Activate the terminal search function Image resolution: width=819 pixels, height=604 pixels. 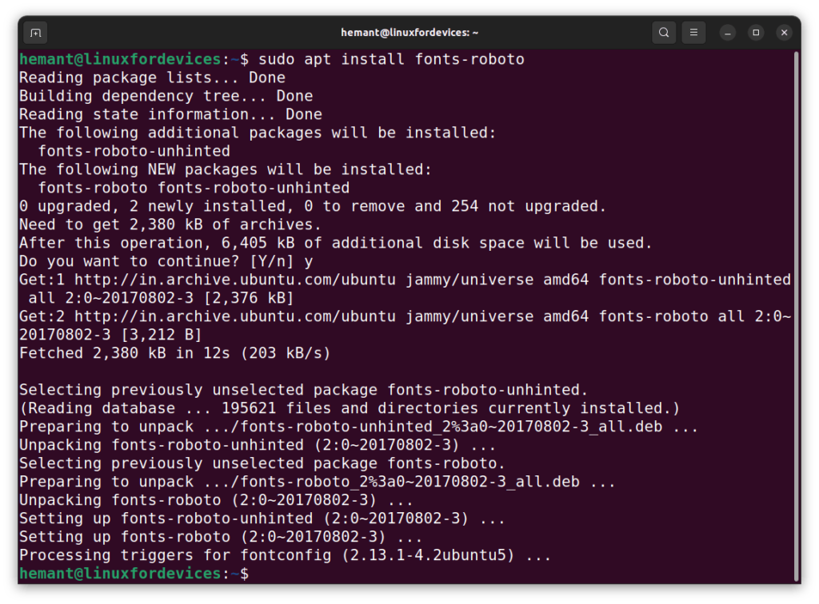pyautogui.click(x=664, y=32)
